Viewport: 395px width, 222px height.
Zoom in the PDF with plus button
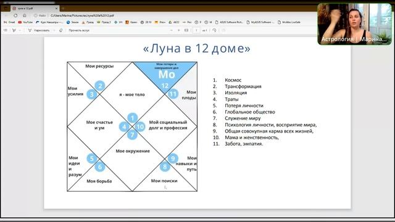pyautogui.click(x=179, y=30)
